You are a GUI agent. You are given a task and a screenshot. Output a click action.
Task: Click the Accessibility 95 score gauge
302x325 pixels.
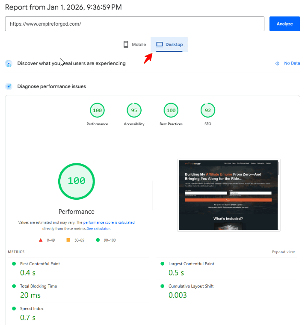pyautogui.click(x=134, y=110)
